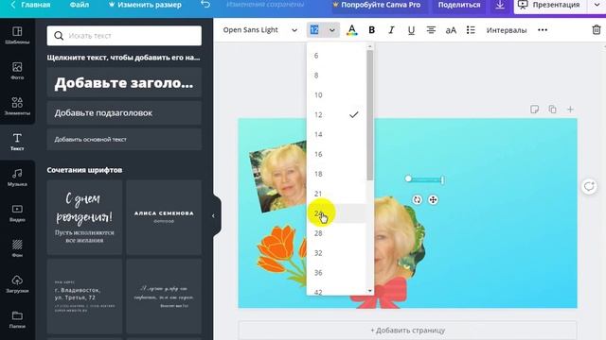Change text alignment
The image size is (606, 340).
pos(431,30)
